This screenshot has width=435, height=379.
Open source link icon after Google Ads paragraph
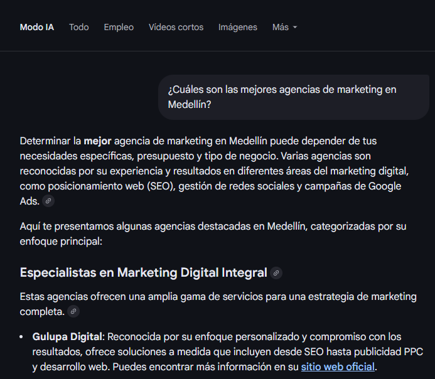48,201
